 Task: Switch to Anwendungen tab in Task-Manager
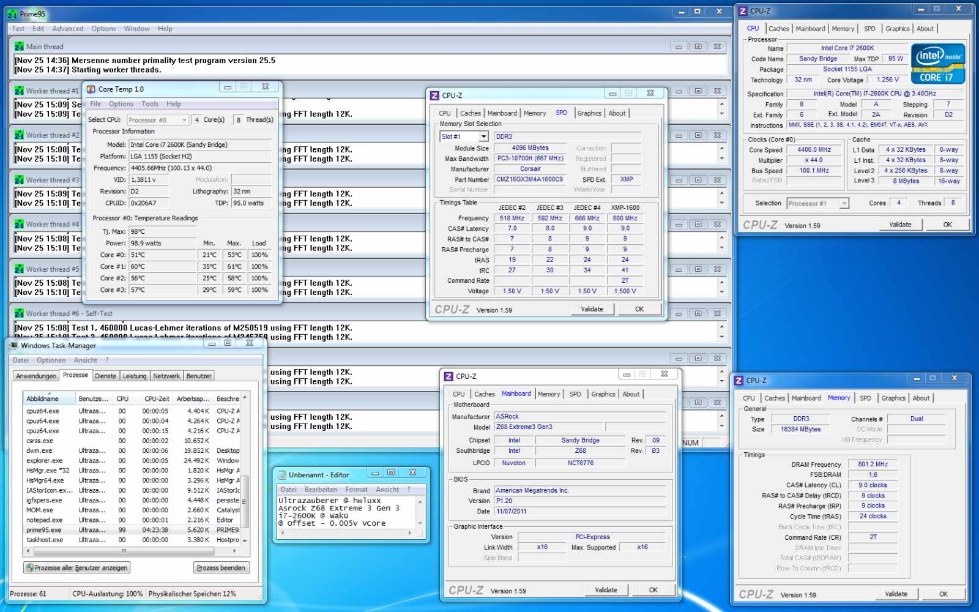36,376
